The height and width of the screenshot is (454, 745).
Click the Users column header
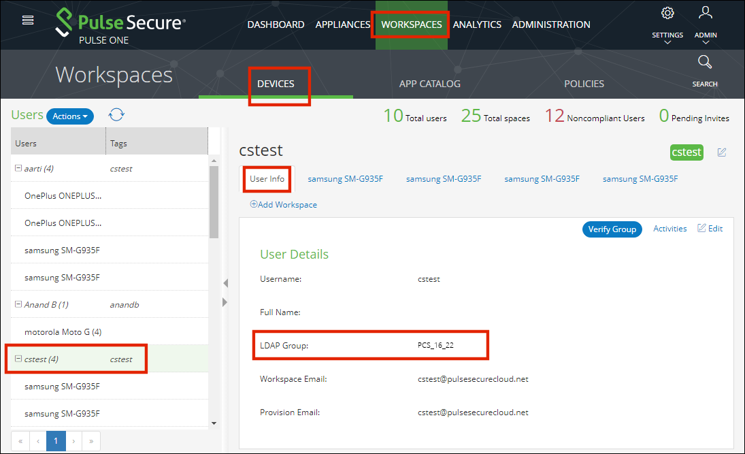pos(59,141)
